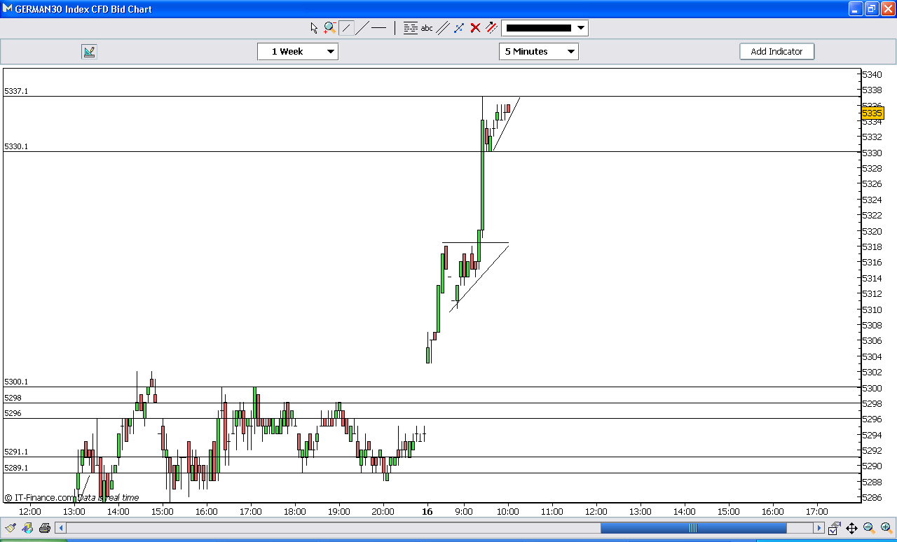Close the GERMAN30 chart window
Viewport: 897px width, 542px height.
888,9
